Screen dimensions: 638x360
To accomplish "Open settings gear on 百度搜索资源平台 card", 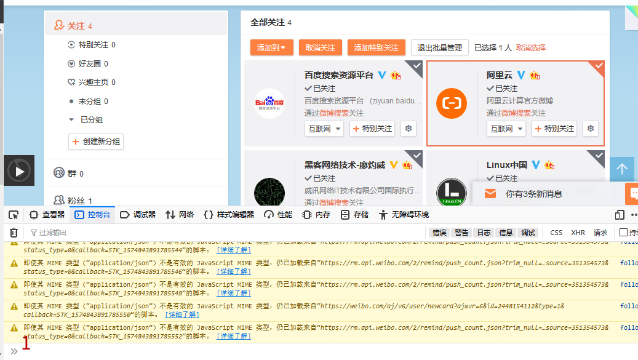I will (x=409, y=129).
